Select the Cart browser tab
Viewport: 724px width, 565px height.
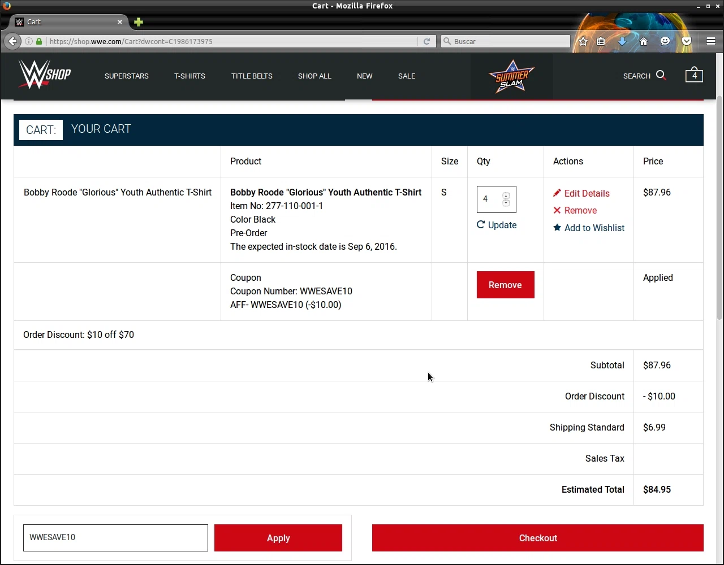[x=69, y=22]
